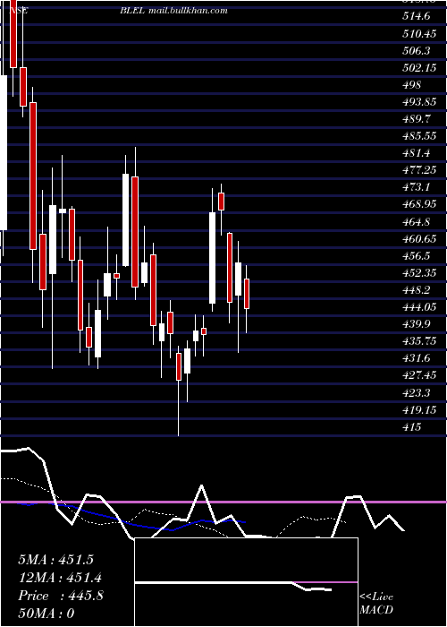Click the 419.15 price level label
This screenshot has height=627, width=447.
419,409
